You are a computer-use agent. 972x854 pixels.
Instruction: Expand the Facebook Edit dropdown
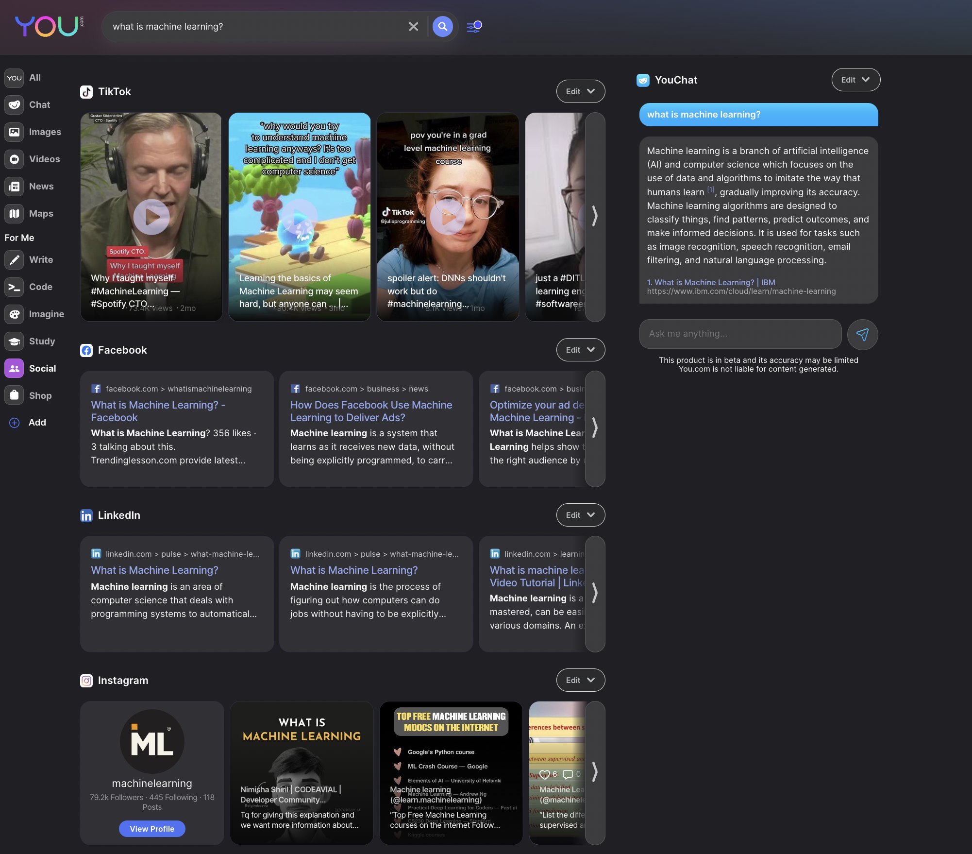580,350
